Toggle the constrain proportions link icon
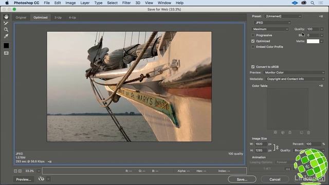The width and height of the screenshot is (329, 185). coord(277,147)
